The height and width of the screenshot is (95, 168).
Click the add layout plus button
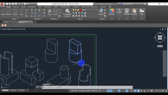pos(27,90)
